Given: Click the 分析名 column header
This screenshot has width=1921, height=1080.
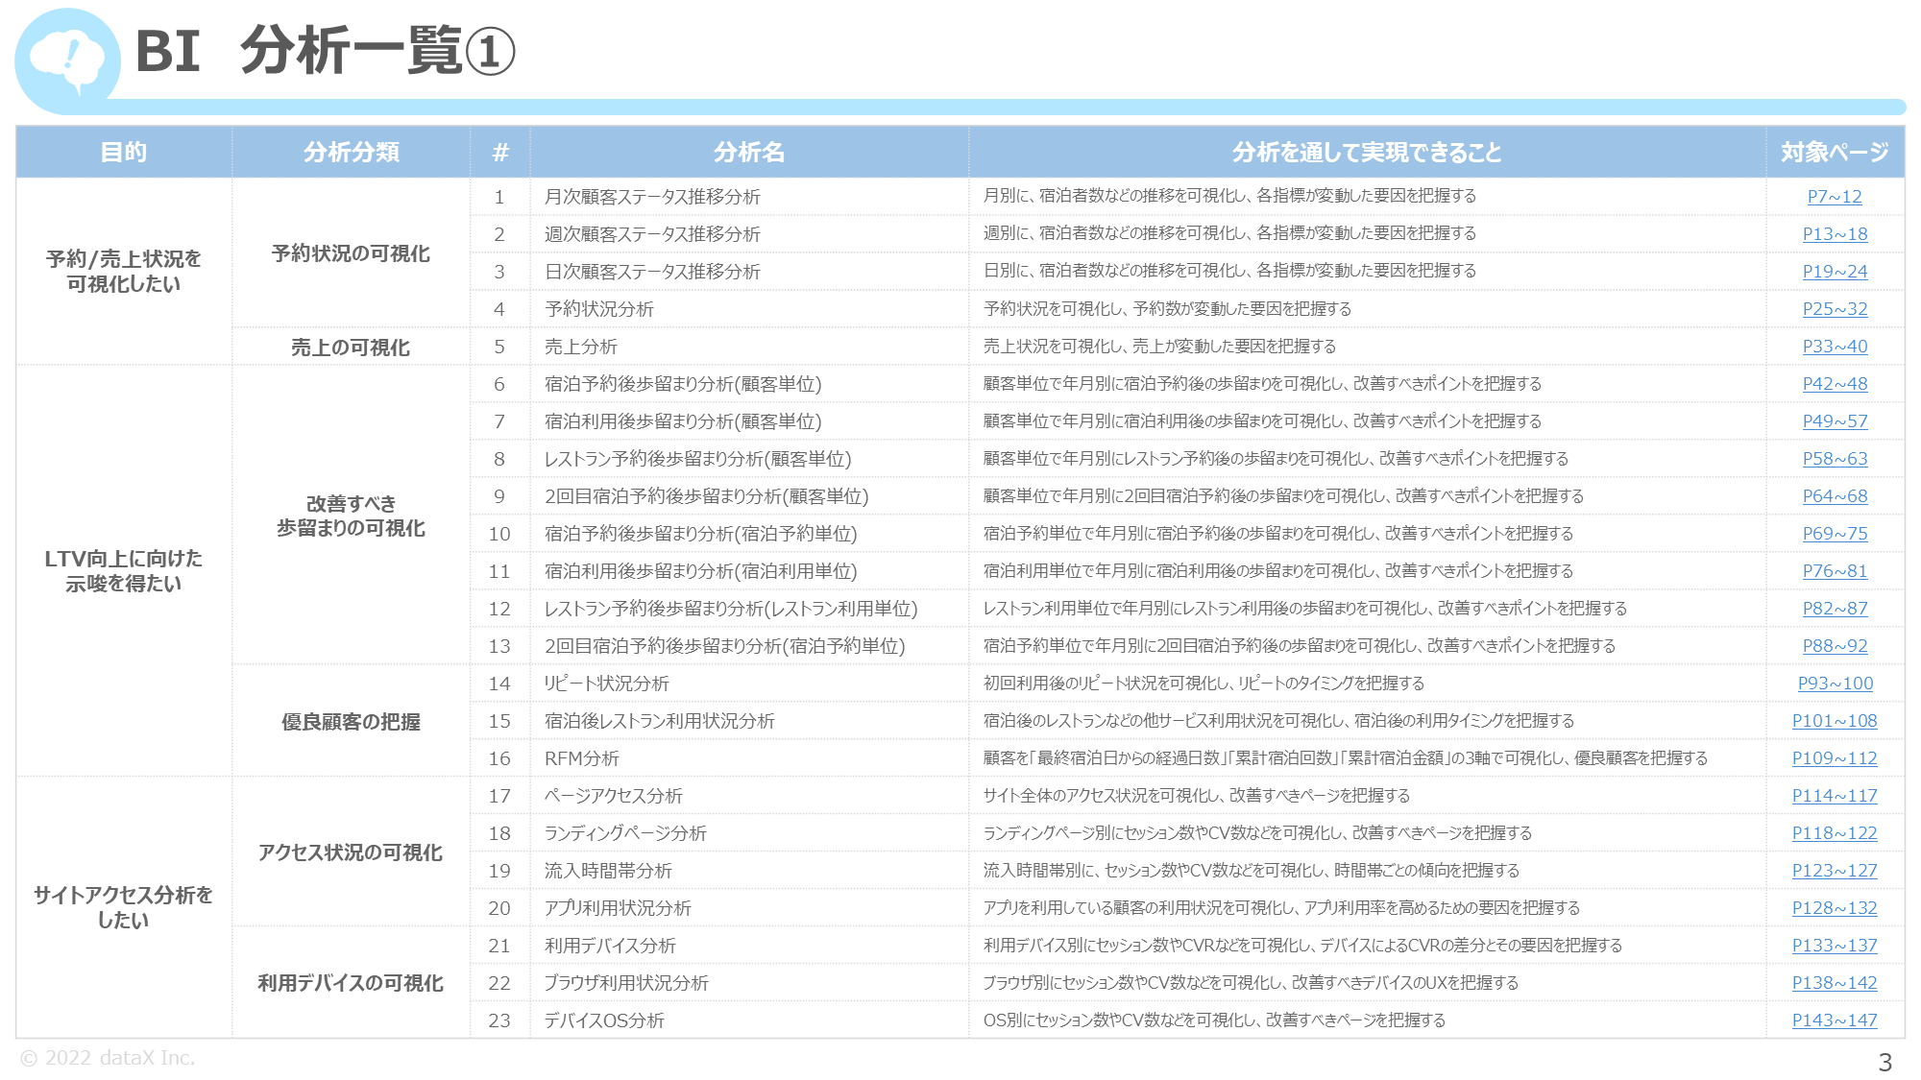Looking at the screenshot, I should tap(749, 152).
